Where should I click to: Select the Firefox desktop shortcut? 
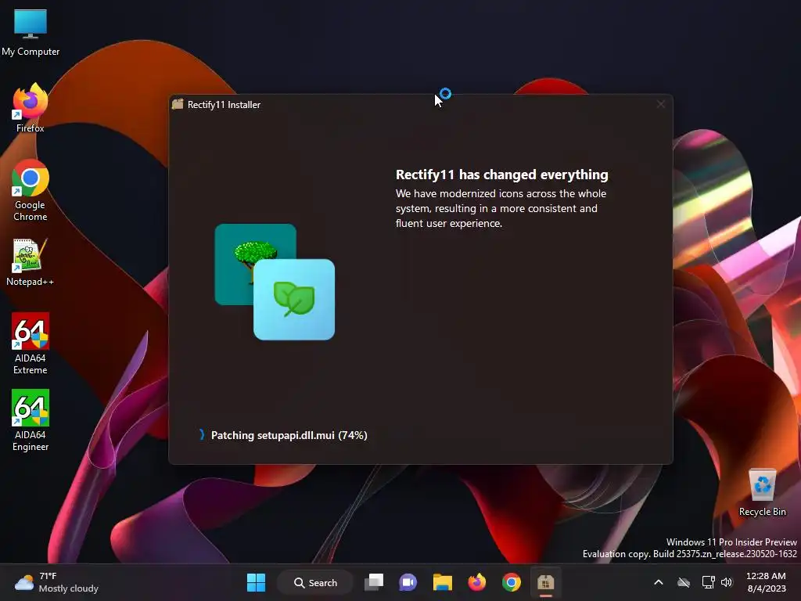point(31,108)
